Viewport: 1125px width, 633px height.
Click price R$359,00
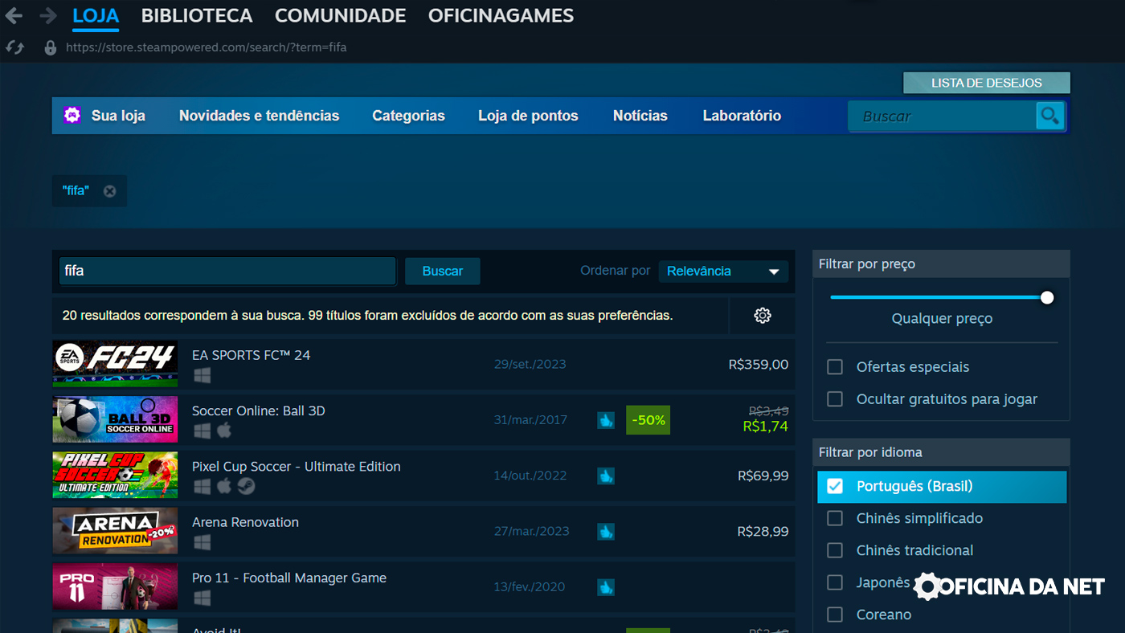click(759, 364)
